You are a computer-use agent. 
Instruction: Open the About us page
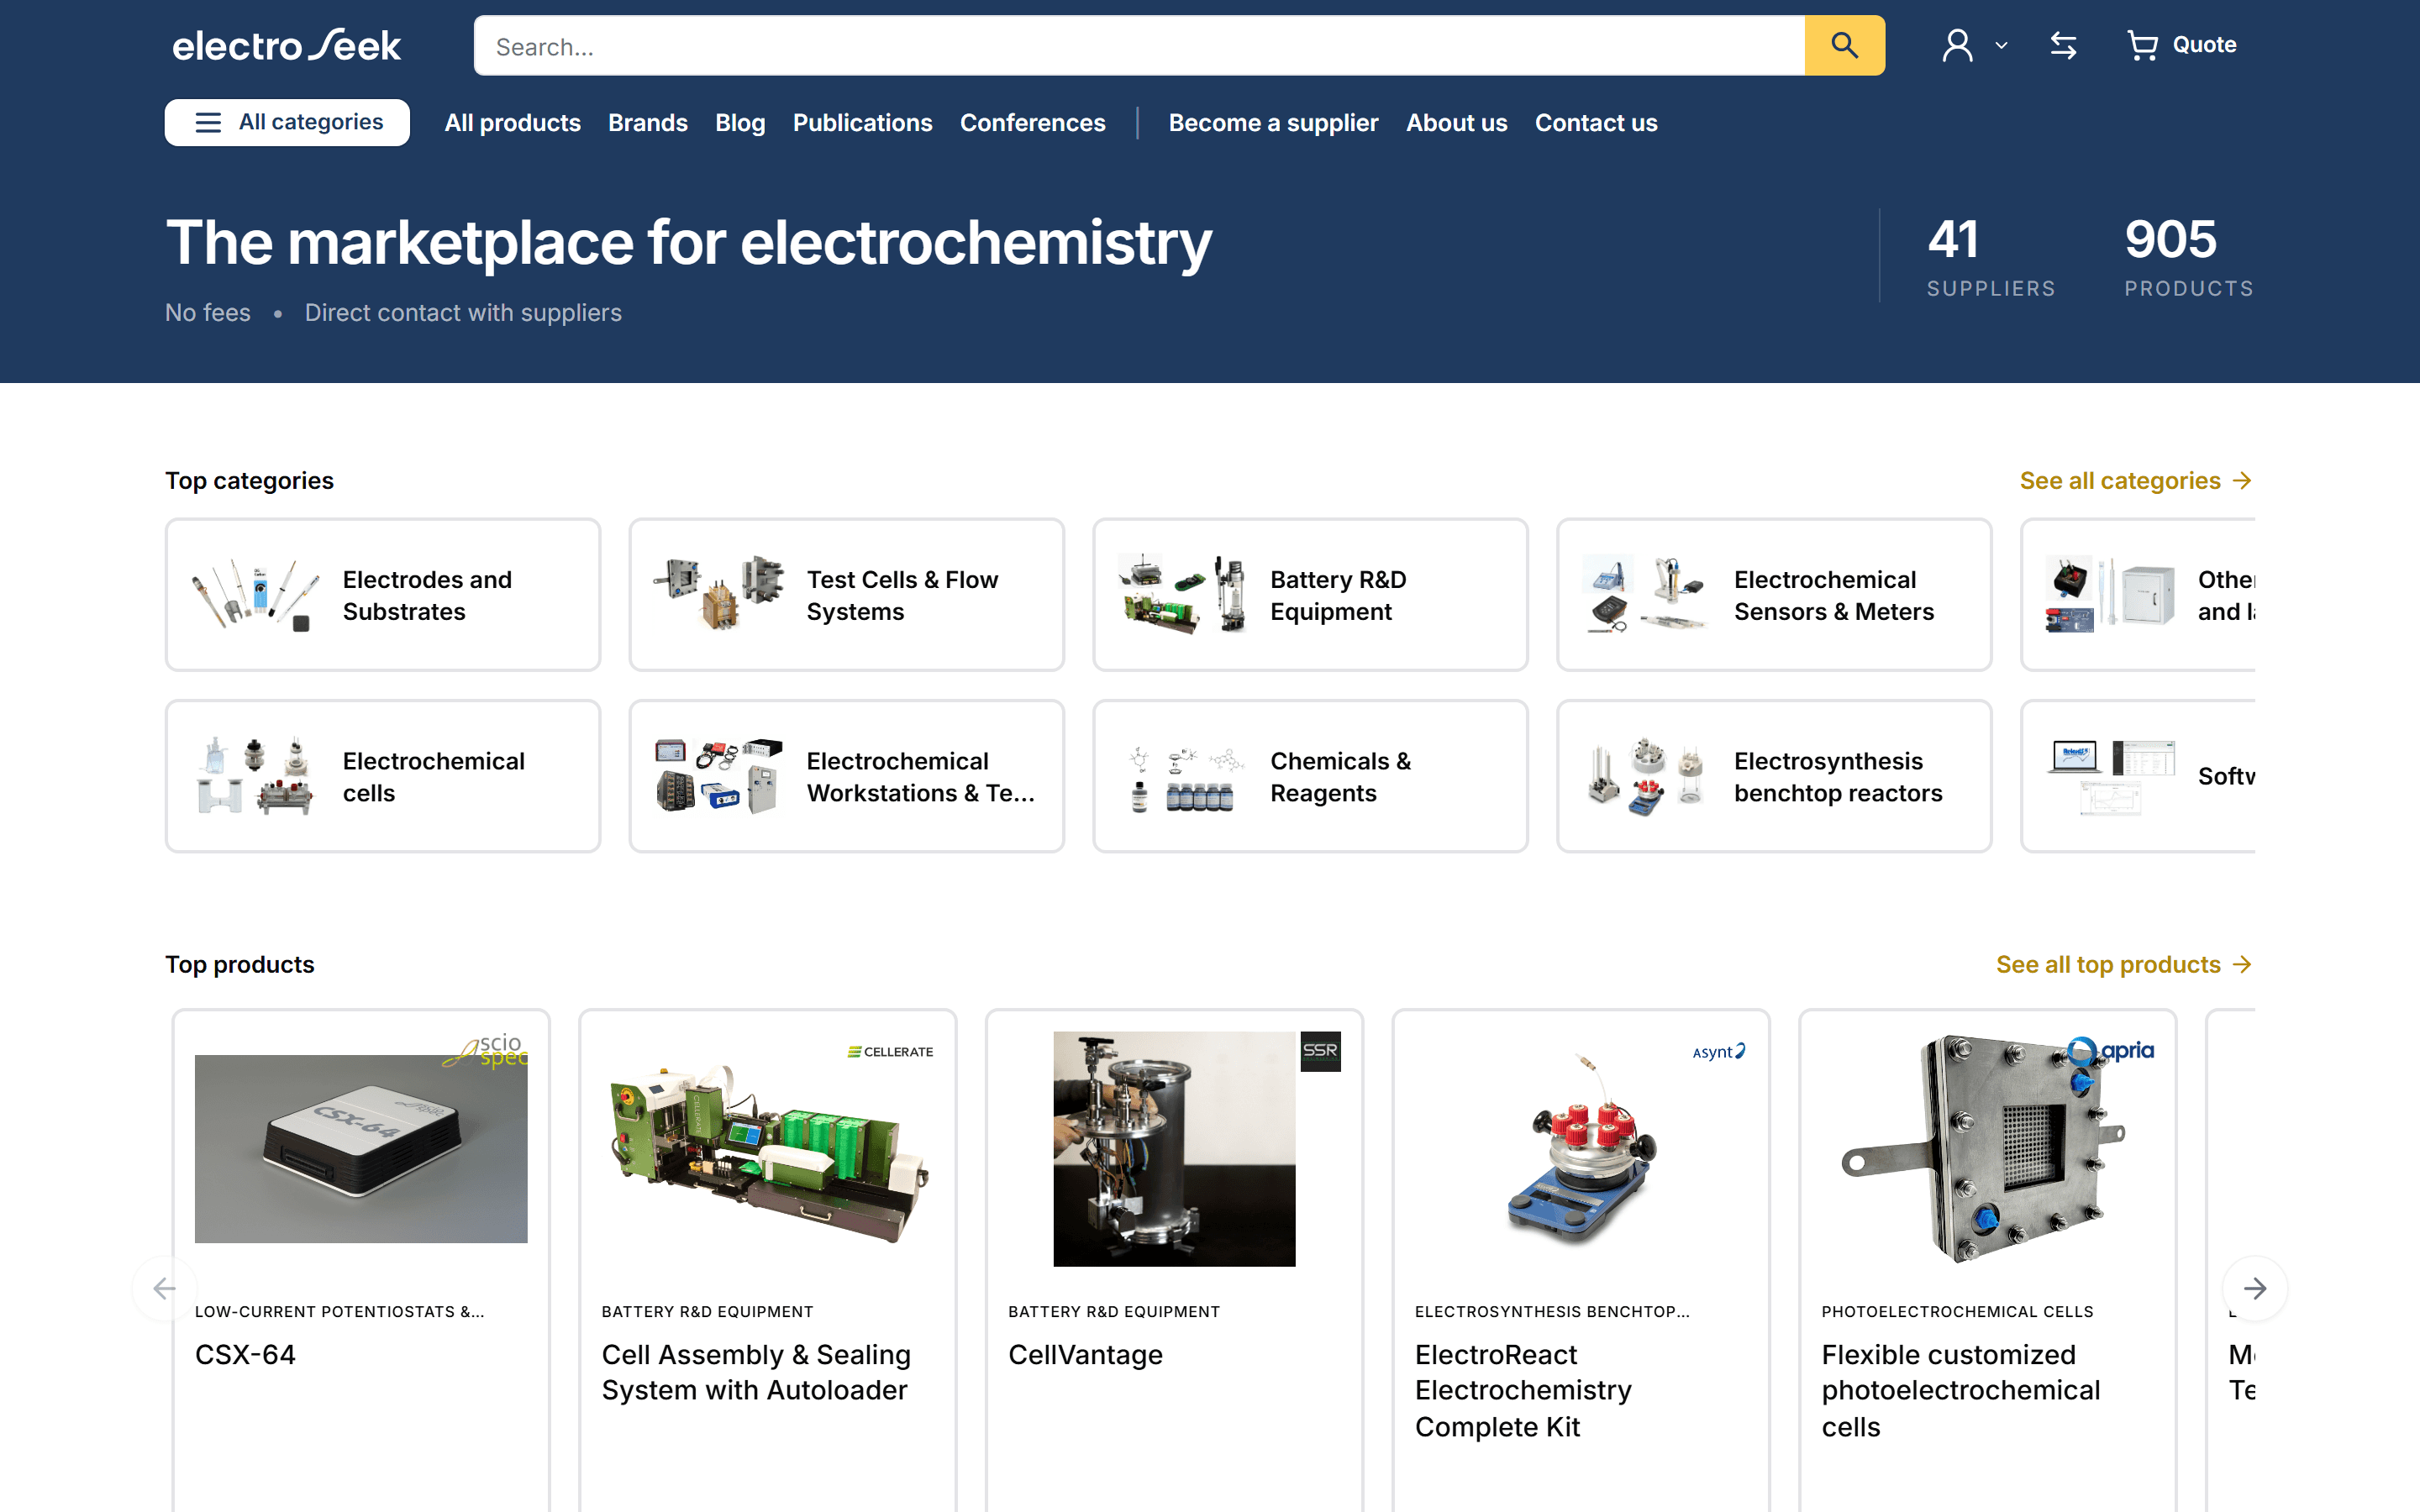(x=1456, y=123)
